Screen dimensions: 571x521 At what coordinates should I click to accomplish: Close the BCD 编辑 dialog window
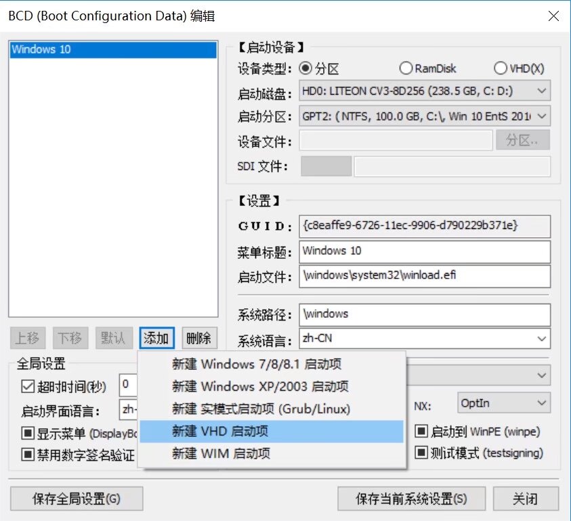click(553, 16)
